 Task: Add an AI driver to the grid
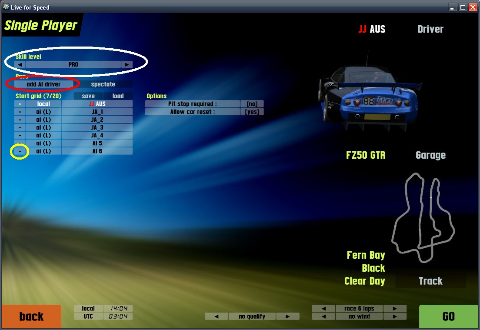(43, 84)
